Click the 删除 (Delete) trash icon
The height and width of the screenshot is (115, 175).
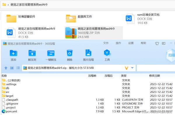[69, 53]
